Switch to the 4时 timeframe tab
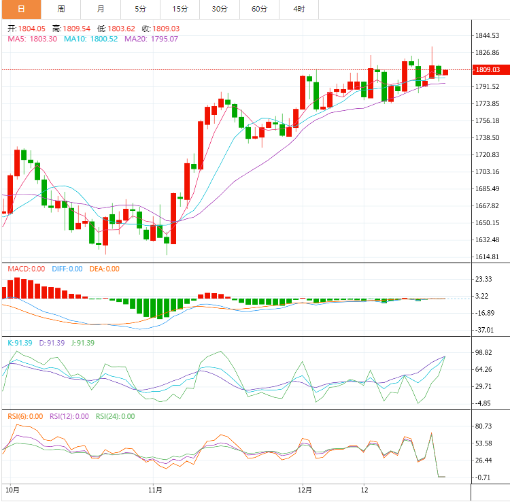Image resolution: width=510 pixels, height=504 pixels. [299, 9]
